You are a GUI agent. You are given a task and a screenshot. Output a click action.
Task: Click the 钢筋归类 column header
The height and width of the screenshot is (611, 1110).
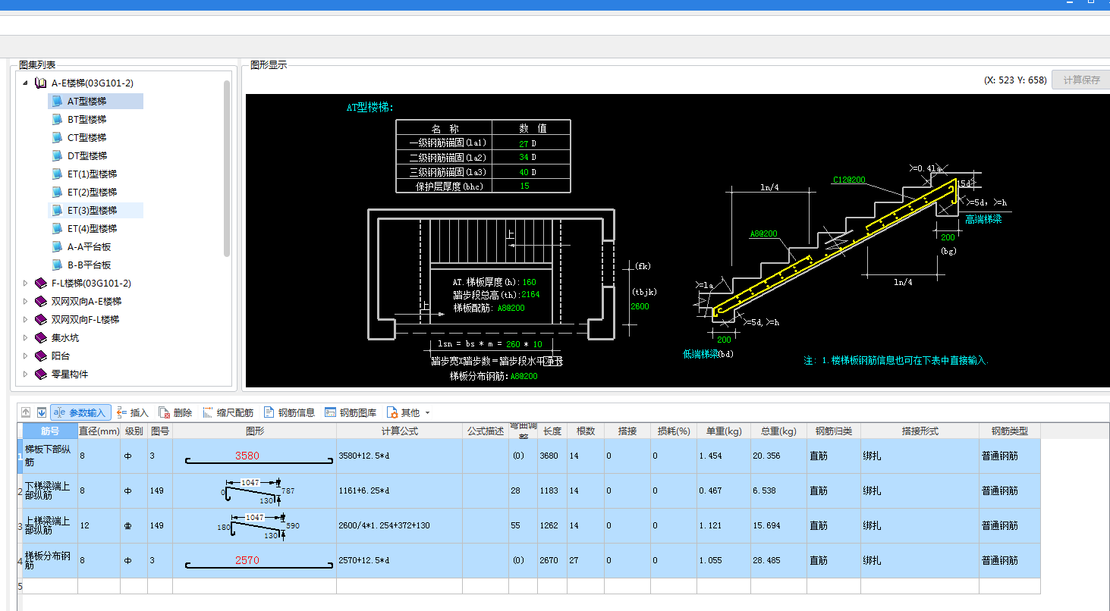833,431
